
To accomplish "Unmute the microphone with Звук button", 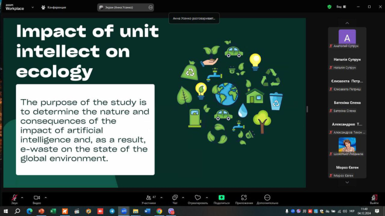I will [14, 198].
